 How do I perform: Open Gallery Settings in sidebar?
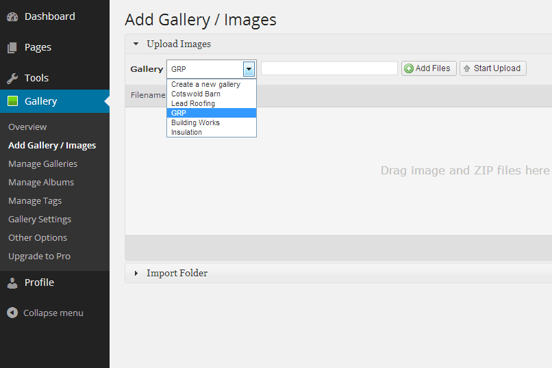point(40,220)
